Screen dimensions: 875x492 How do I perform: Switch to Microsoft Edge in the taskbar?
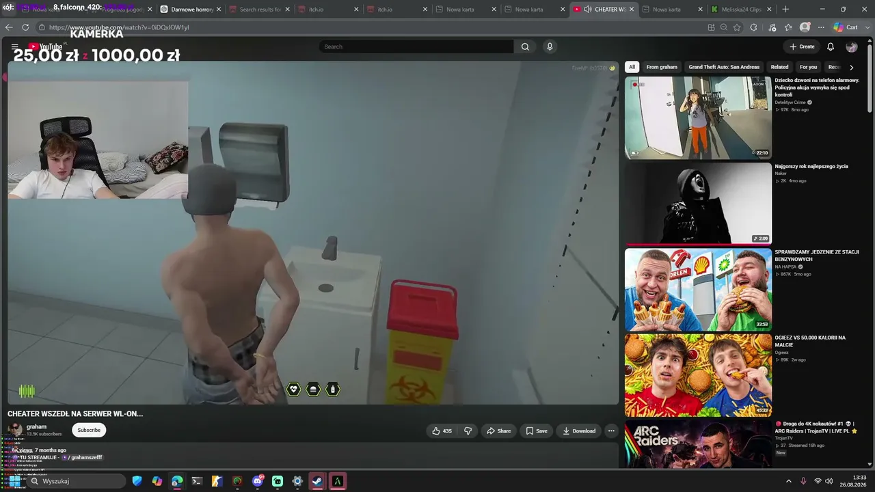[177, 481]
